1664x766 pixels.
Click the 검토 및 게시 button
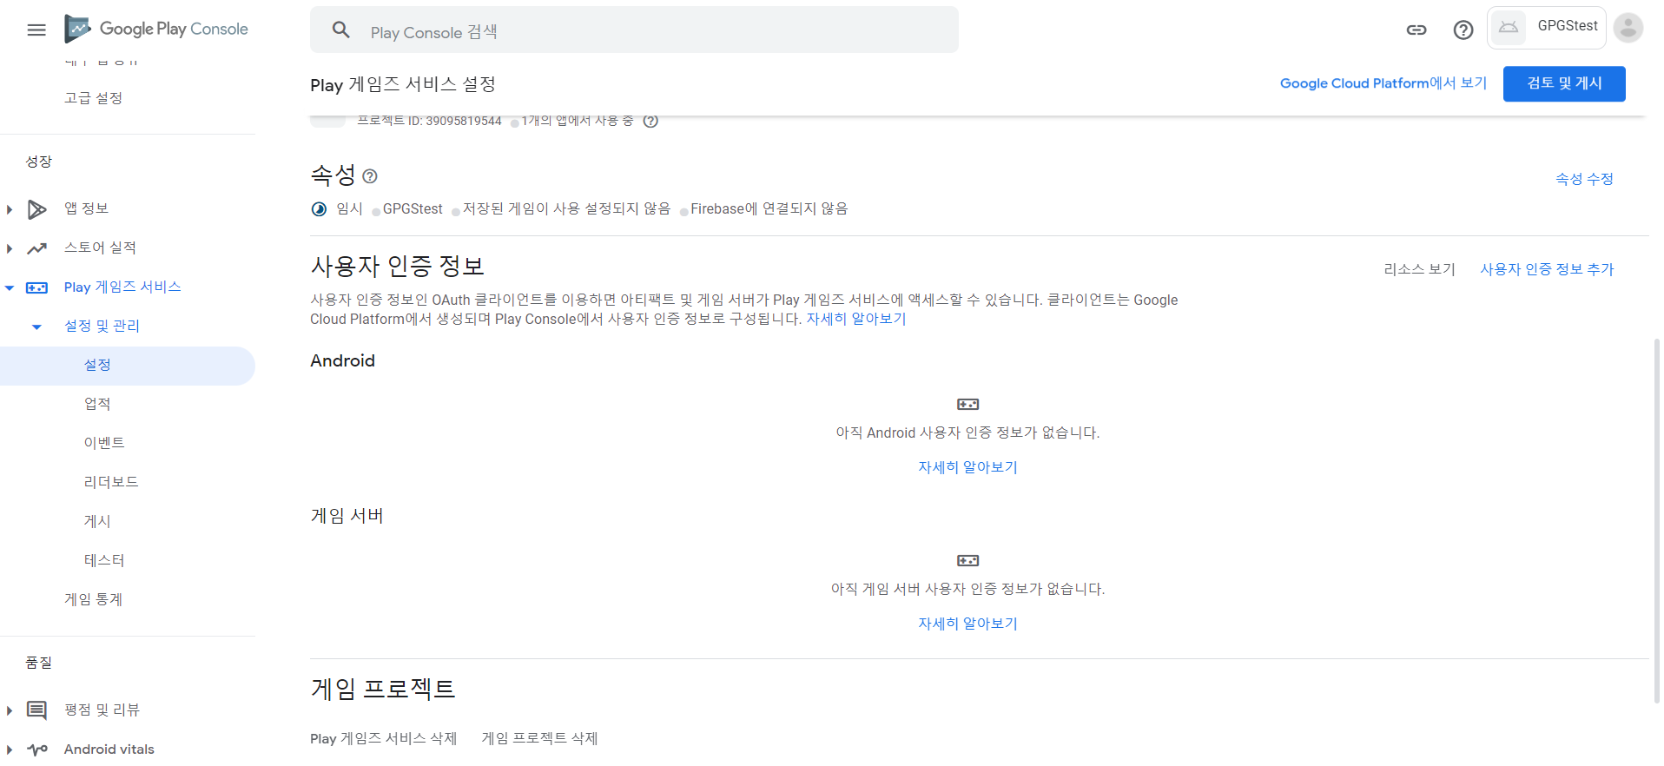coord(1564,83)
